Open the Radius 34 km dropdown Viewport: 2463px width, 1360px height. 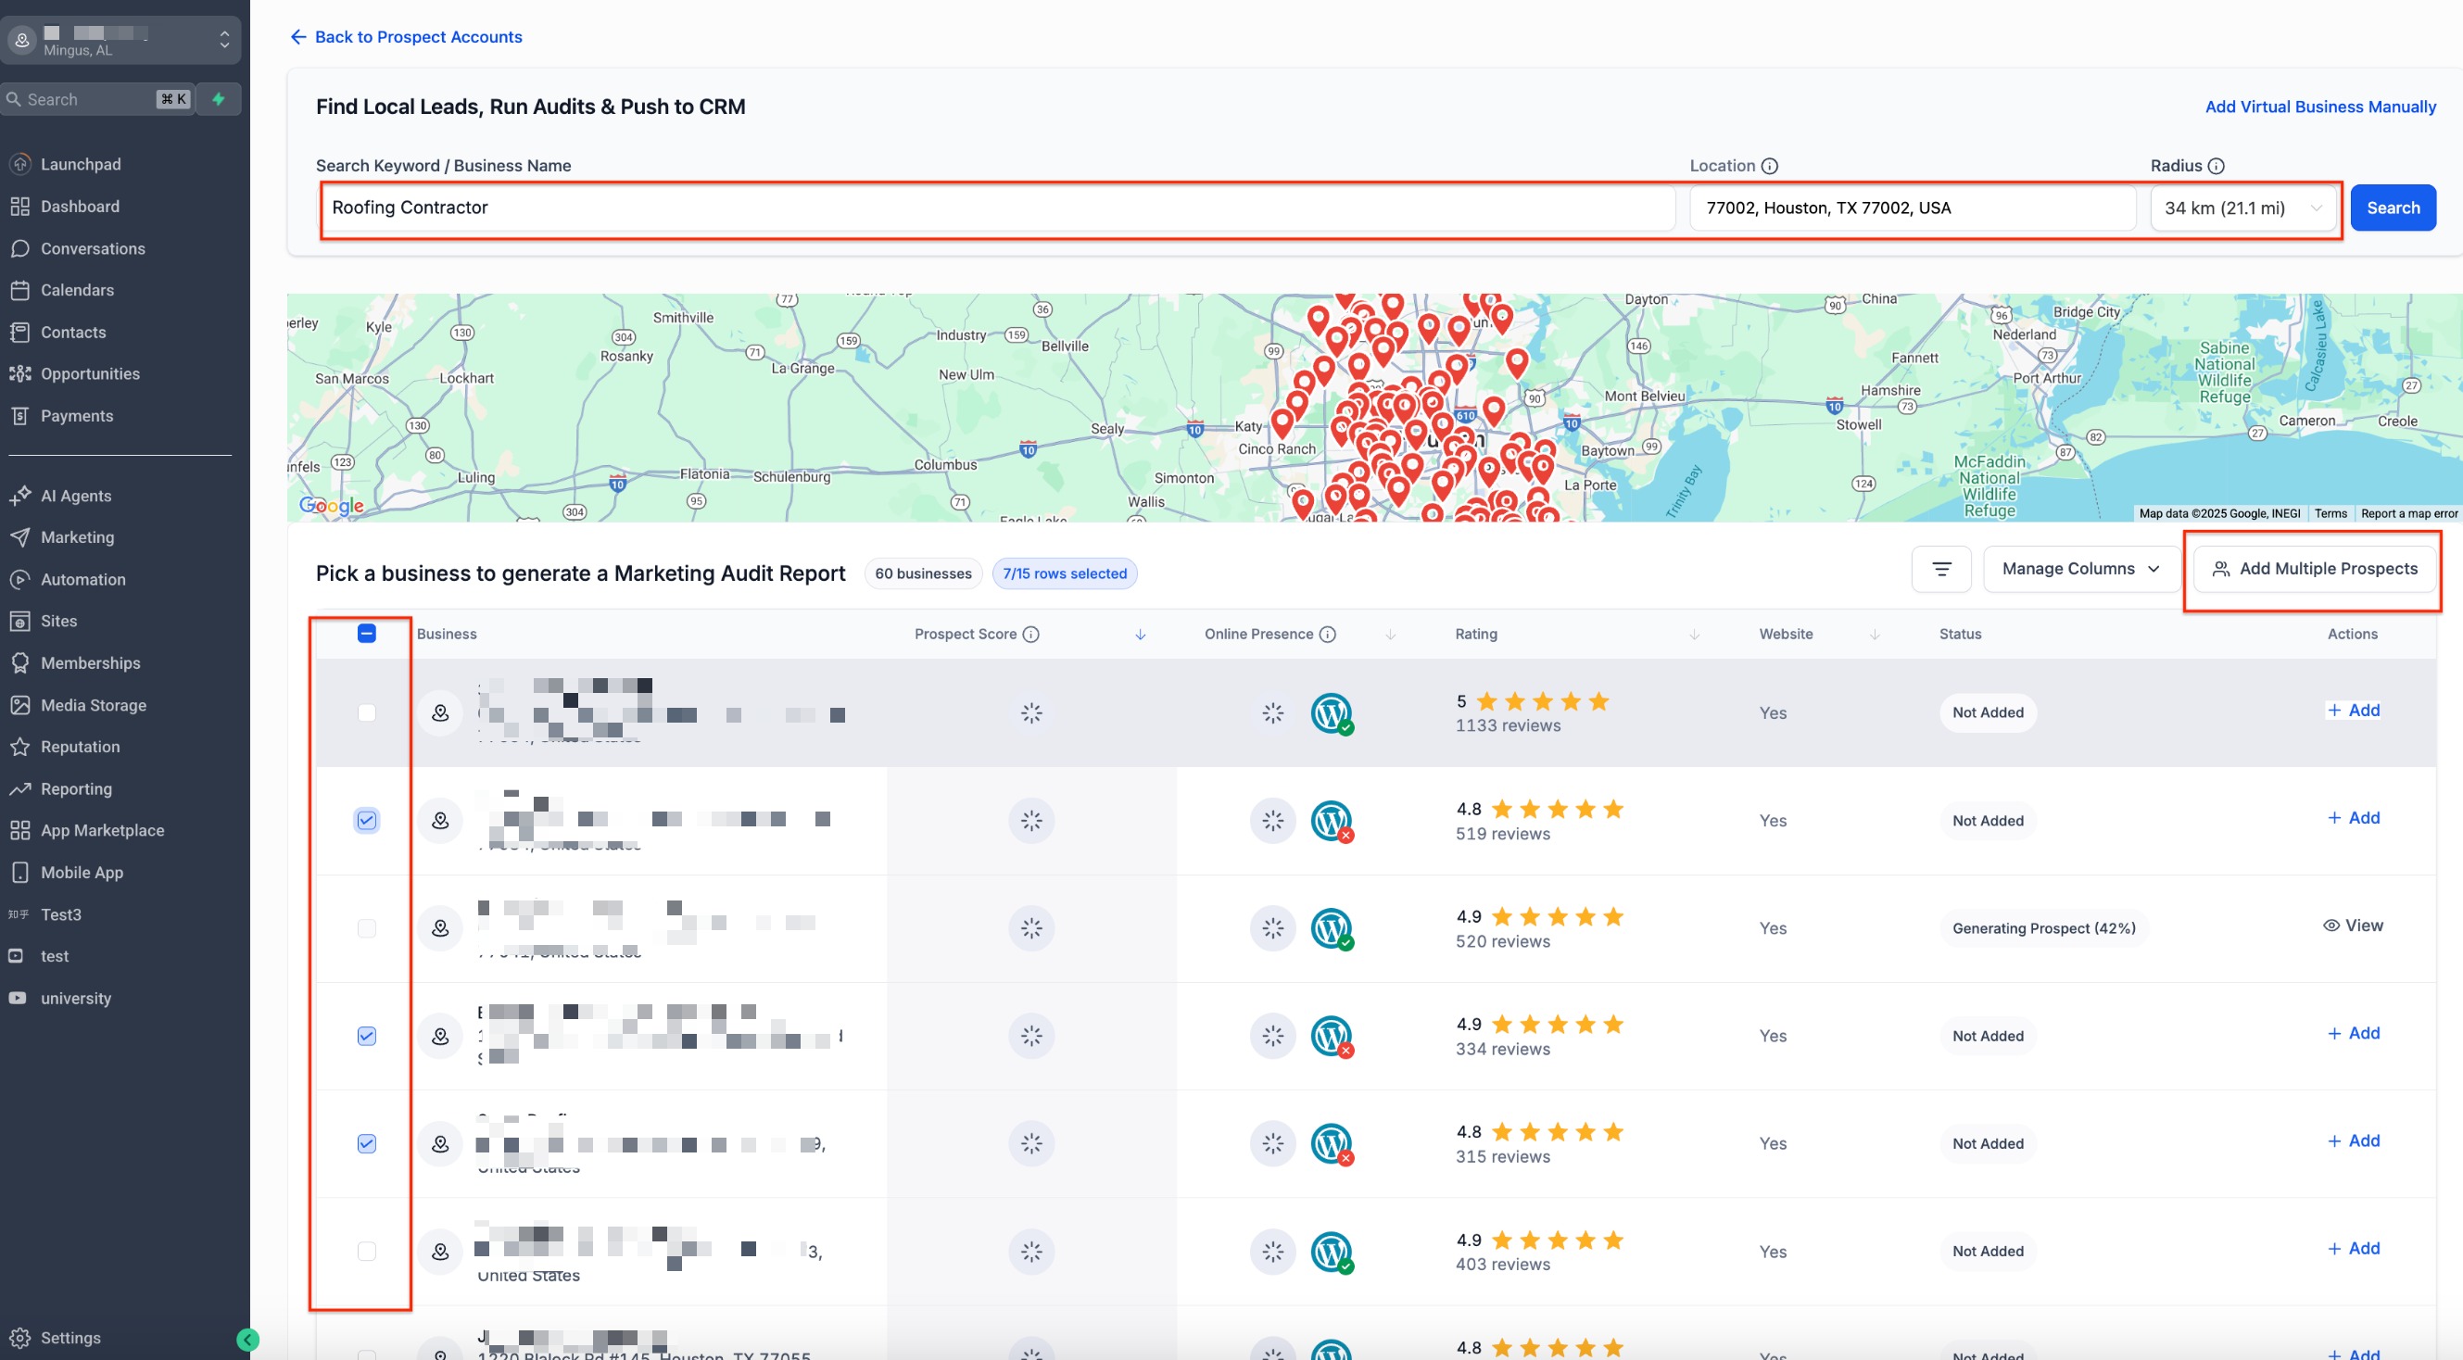(x=2242, y=208)
